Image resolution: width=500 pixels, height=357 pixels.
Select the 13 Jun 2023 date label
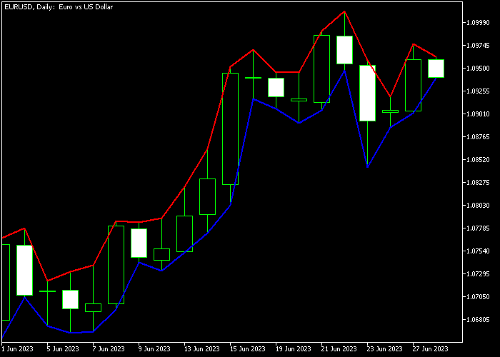tap(201, 349)
